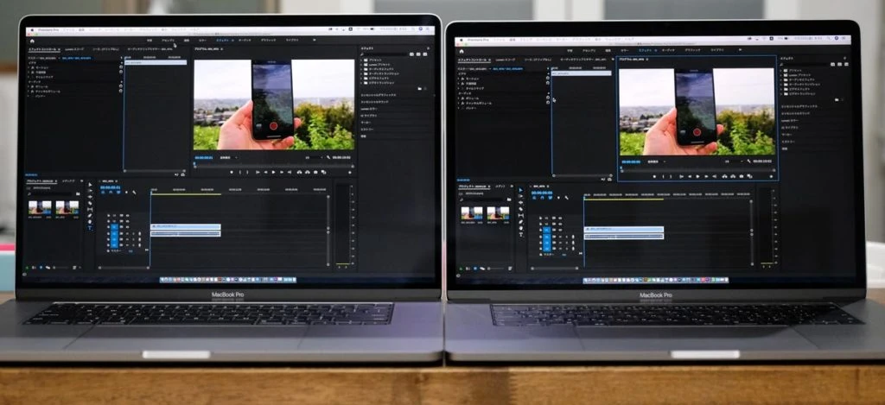Open timeline wrench settings on left laptop
885x405 pixels.
(x=134, y=193)
